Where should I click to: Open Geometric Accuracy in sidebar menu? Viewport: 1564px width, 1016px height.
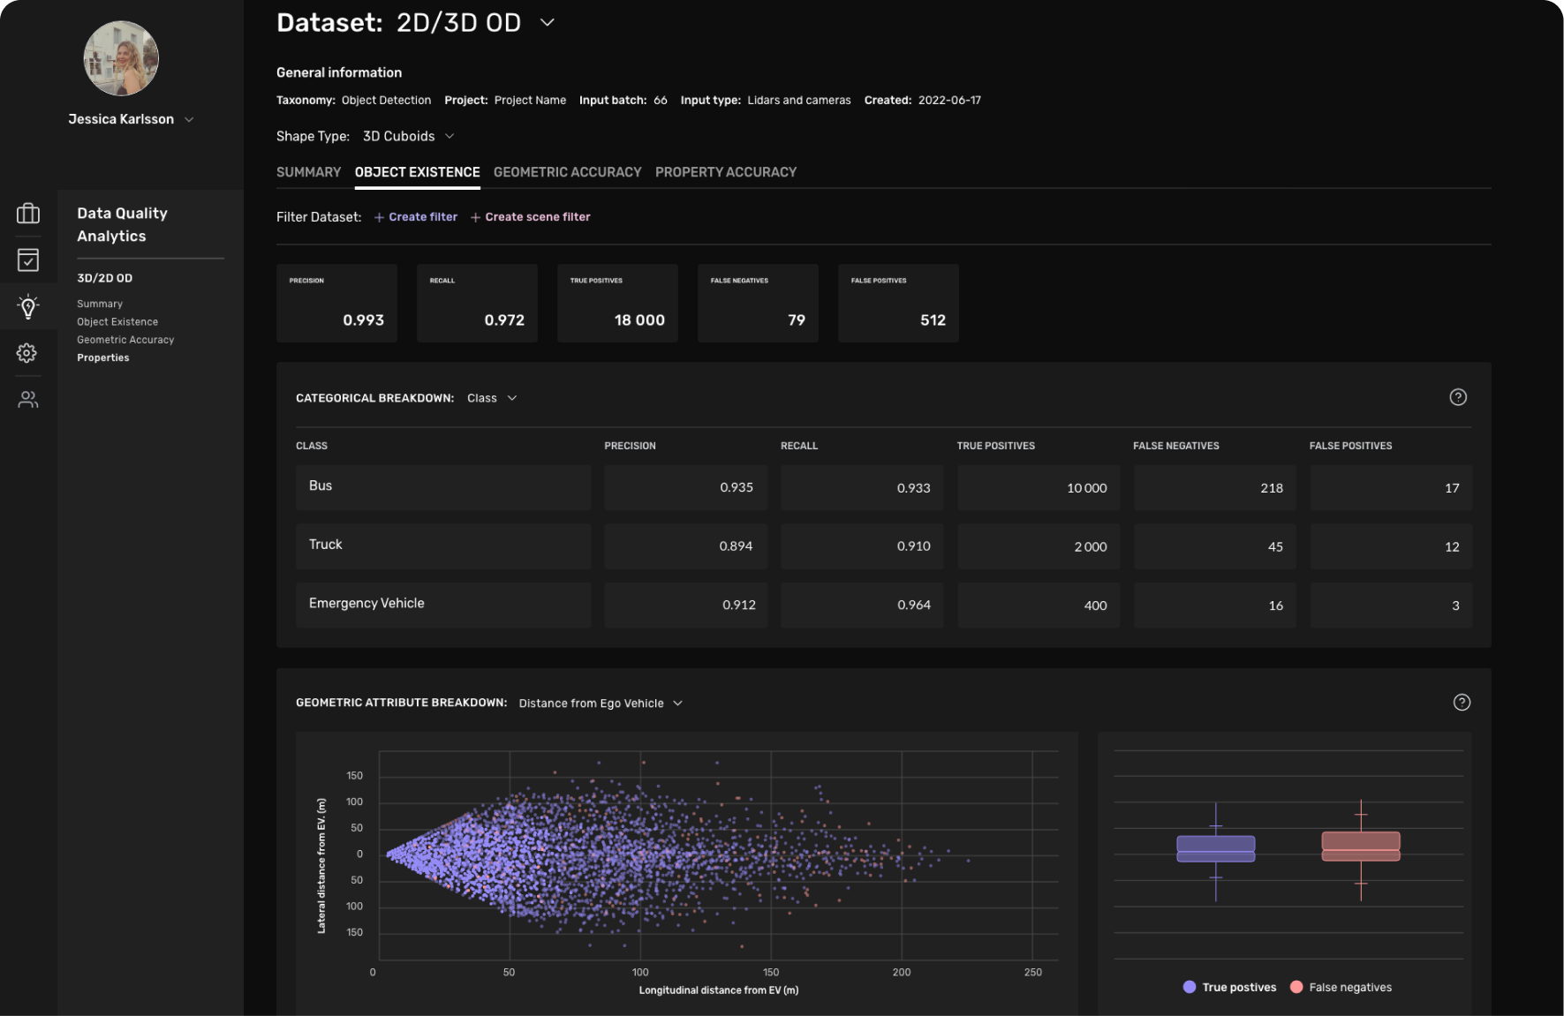(125, 340)
